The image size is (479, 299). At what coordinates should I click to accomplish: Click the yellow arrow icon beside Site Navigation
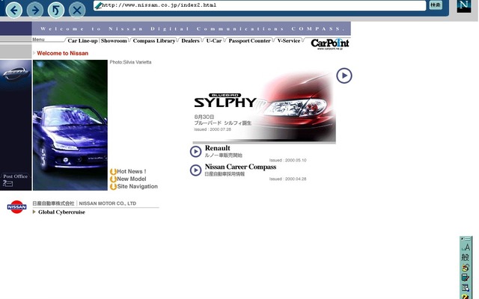[113, 187]
